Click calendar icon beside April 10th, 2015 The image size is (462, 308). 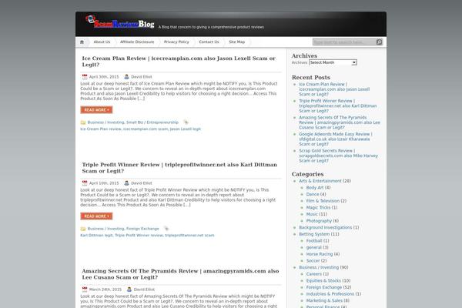(85, 183)
